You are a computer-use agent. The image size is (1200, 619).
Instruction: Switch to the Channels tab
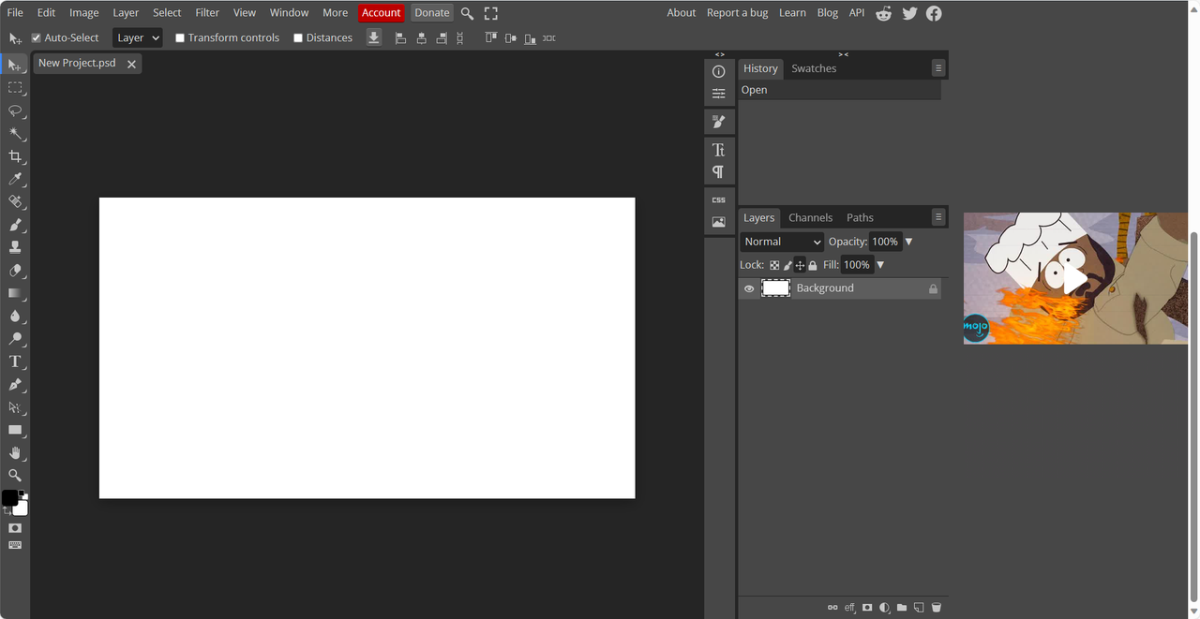tap(810, 217)
